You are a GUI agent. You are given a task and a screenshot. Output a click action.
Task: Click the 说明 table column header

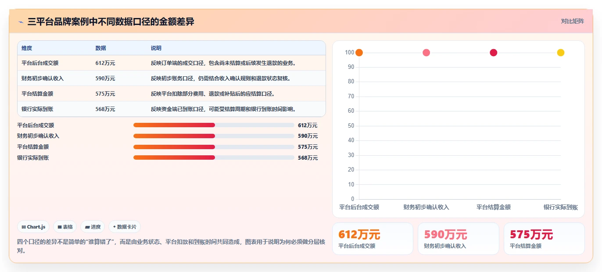[x=156, y=48]
